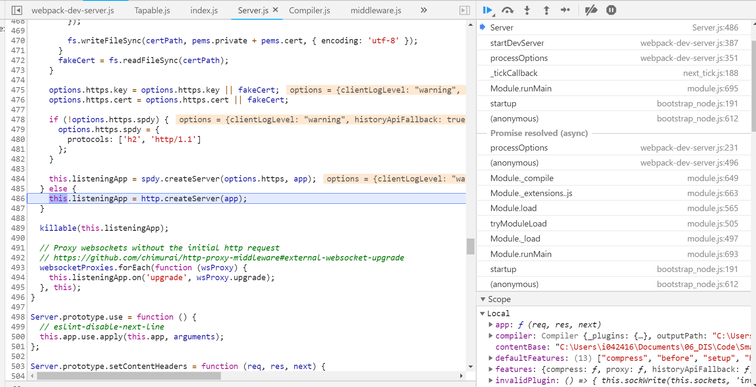Select Module.load call stack frame
Image resolution: width=756 pixels, height=387 pixels.
tap(614, 208)
